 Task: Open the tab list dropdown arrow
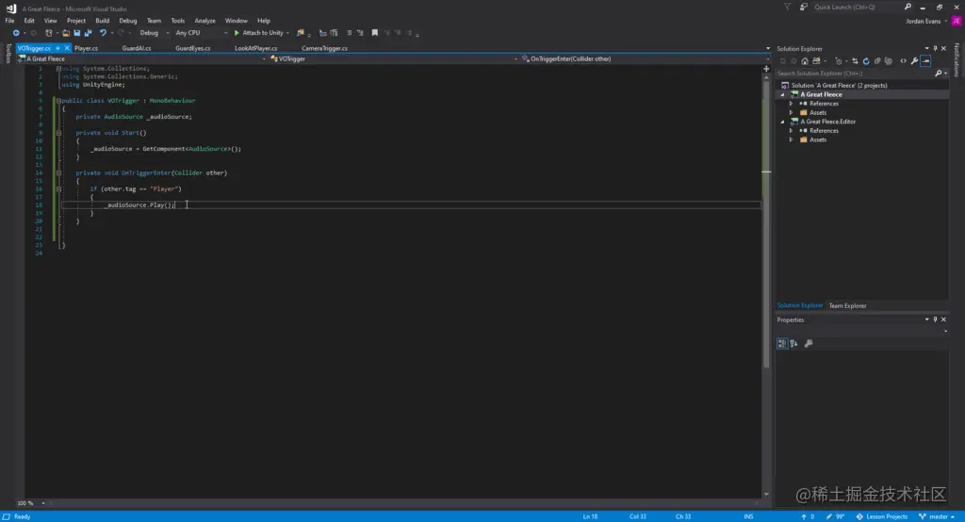[767, 48]
